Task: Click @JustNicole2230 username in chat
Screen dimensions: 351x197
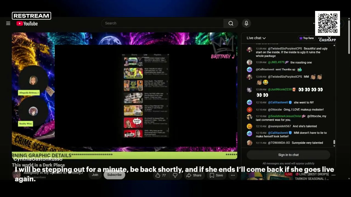Action: (280, 89)
